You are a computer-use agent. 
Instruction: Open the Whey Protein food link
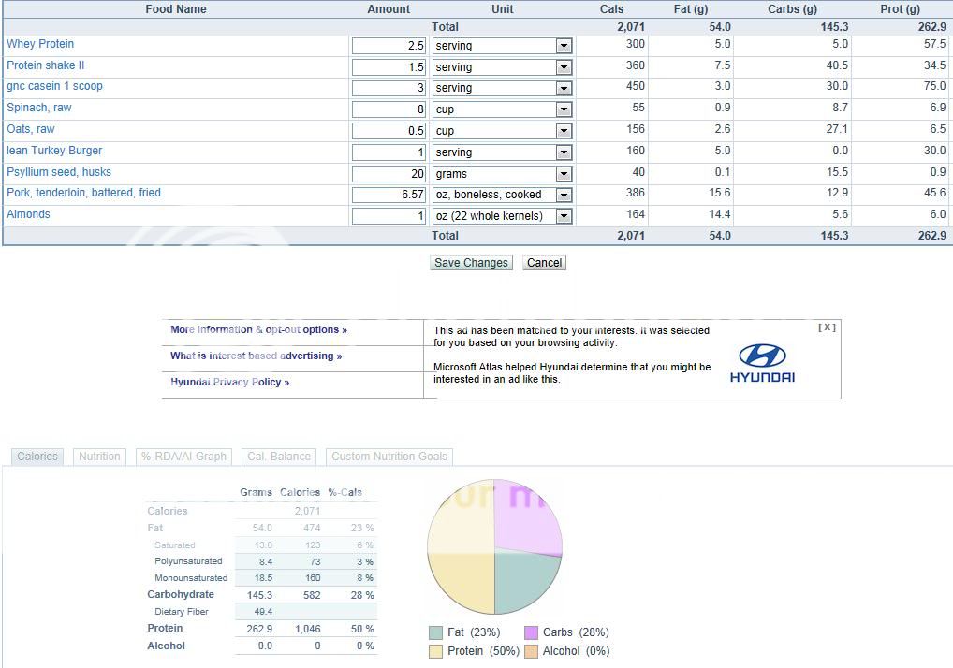coord(40,44)
